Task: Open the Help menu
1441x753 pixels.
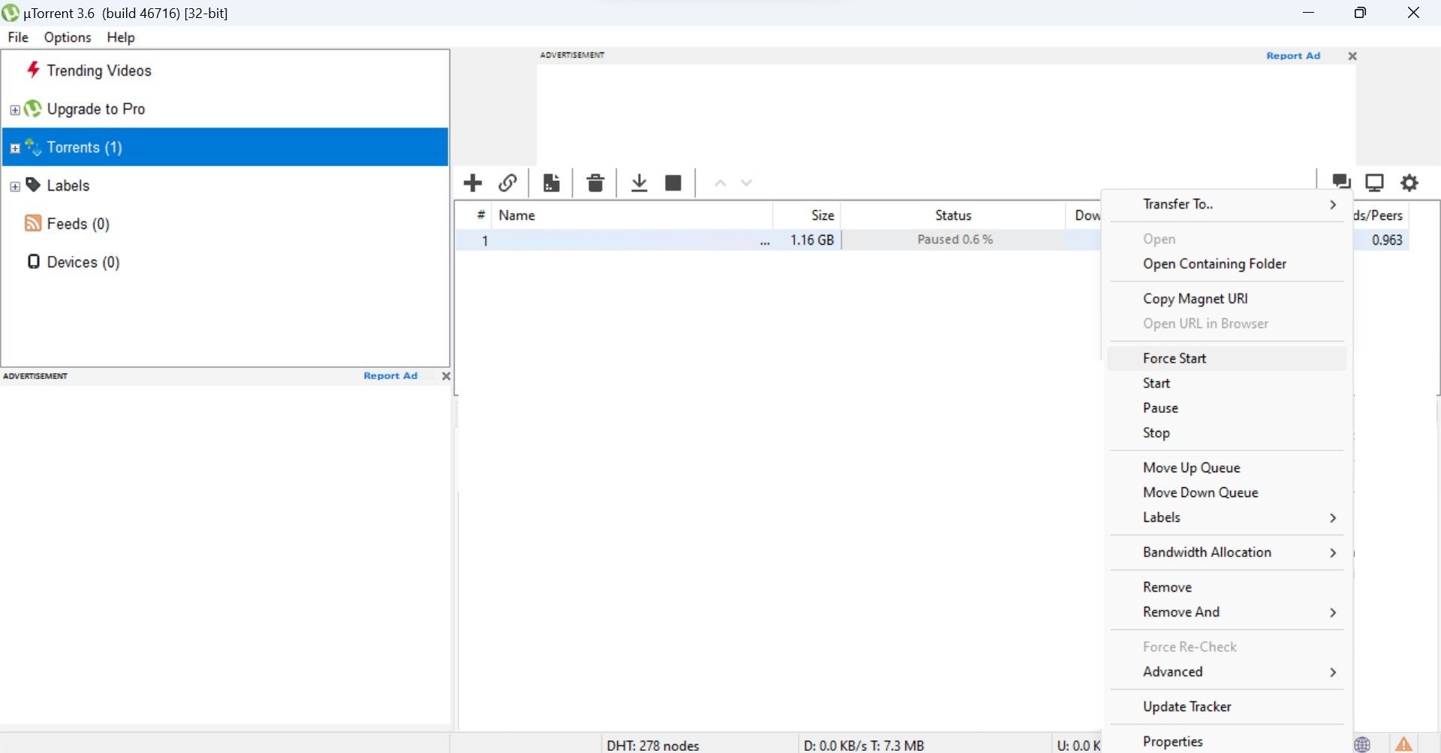Action: (x=120, y=37)
